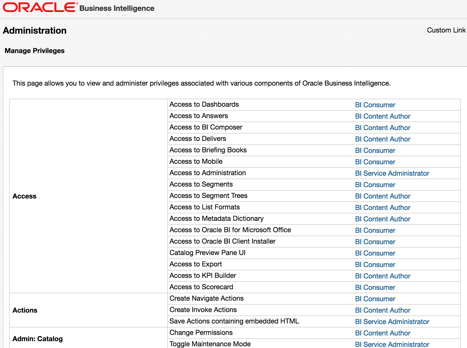Open BI Consumer in the Client Installer row
The width and height of the screenshot is (467, 348).
pyautogui.click(x=375, y=242)
